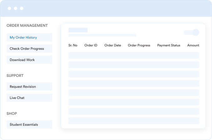This screenshot has height=140, width=212.
Task: Select Check Order Progress menu item
Action: coord(29,49)
